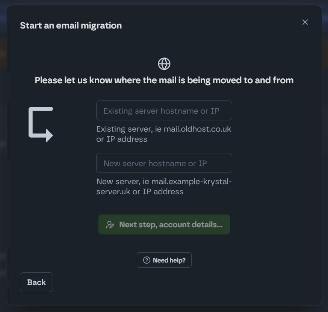328x312 pixels.
Task: Click the question mark help icon
Action: coord(147,260)
